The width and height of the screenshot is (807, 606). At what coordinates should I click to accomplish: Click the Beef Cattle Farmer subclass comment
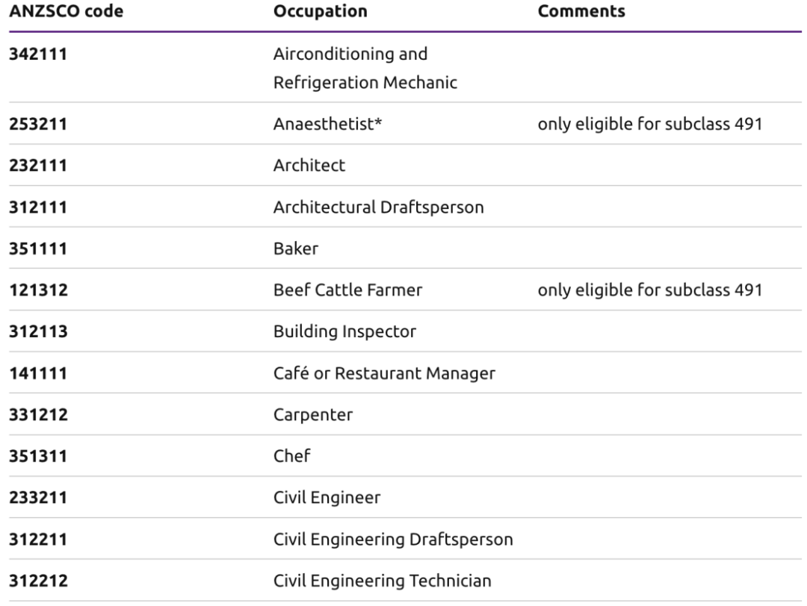[x=649, y=291]
